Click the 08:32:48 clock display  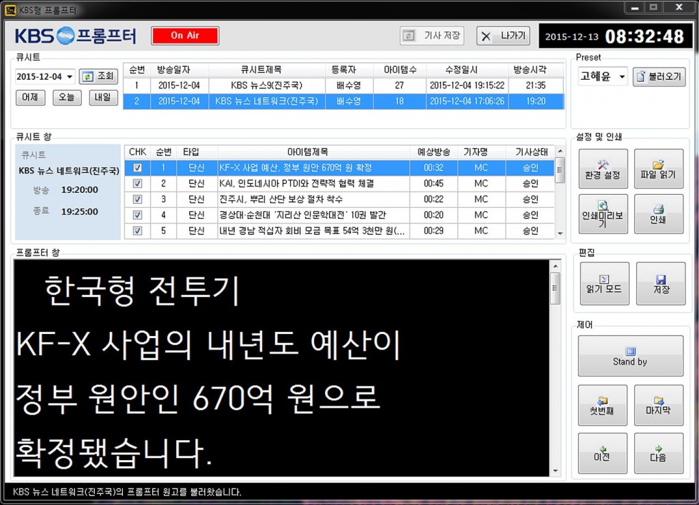pos(644,37)
